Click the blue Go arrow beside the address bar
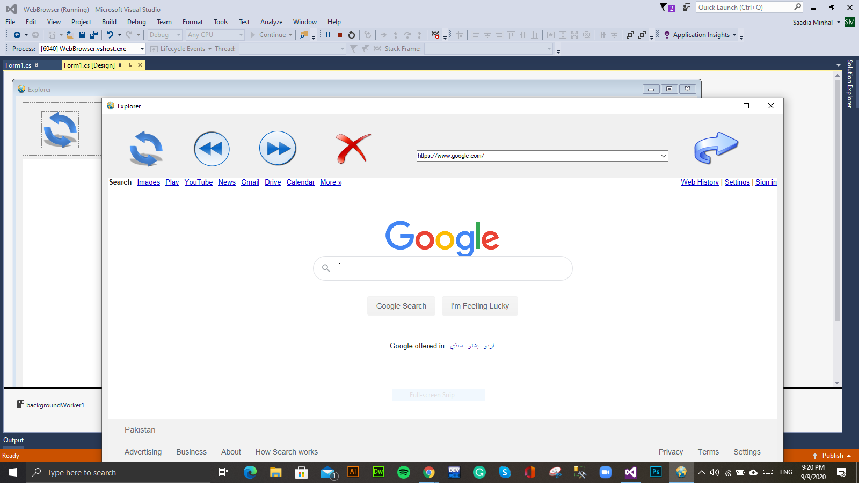Viewport: 859px width, 483px height. point(716,149)
